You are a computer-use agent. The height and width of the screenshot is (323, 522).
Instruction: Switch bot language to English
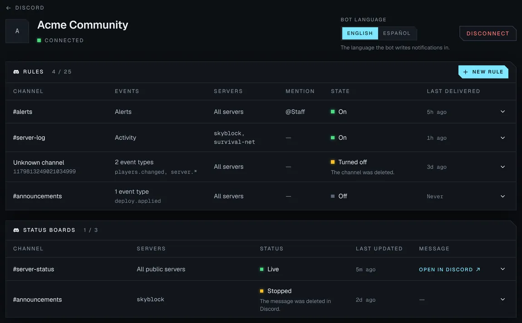click(x=360, y=33)
